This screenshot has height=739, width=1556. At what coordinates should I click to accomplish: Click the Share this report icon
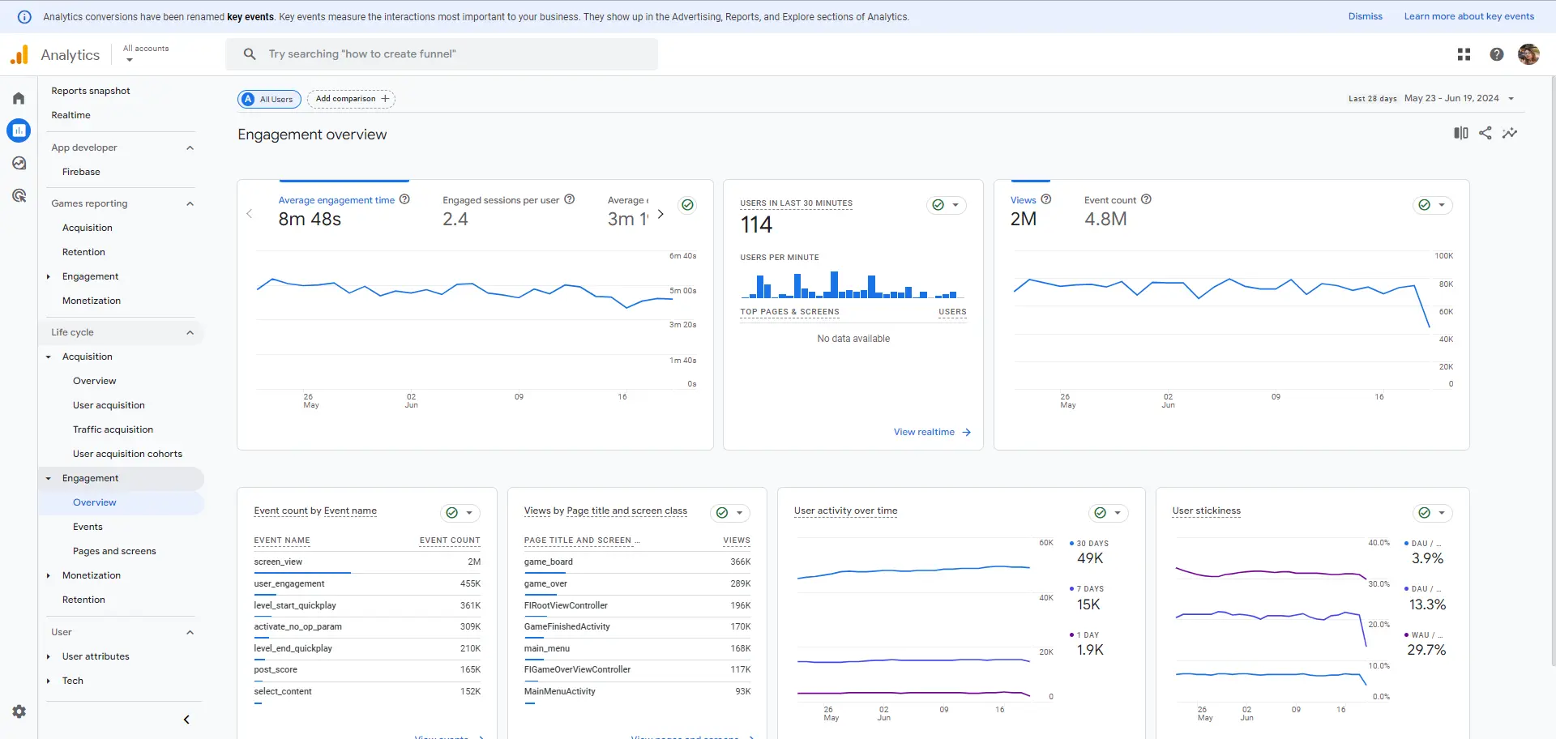(1485, 133)
